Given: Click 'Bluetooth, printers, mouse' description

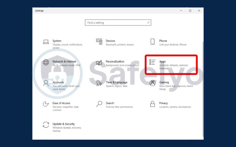Looking at the screenshot, I should point(120,45).
